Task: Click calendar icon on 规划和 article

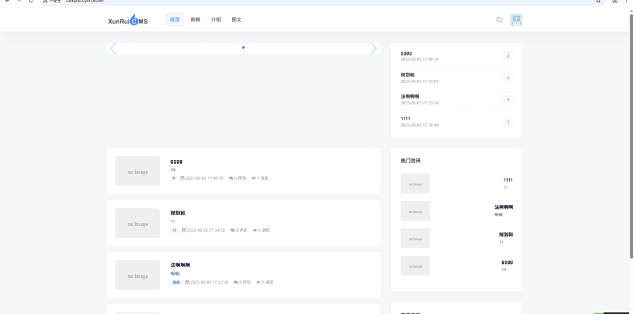Action: (184, 230)
